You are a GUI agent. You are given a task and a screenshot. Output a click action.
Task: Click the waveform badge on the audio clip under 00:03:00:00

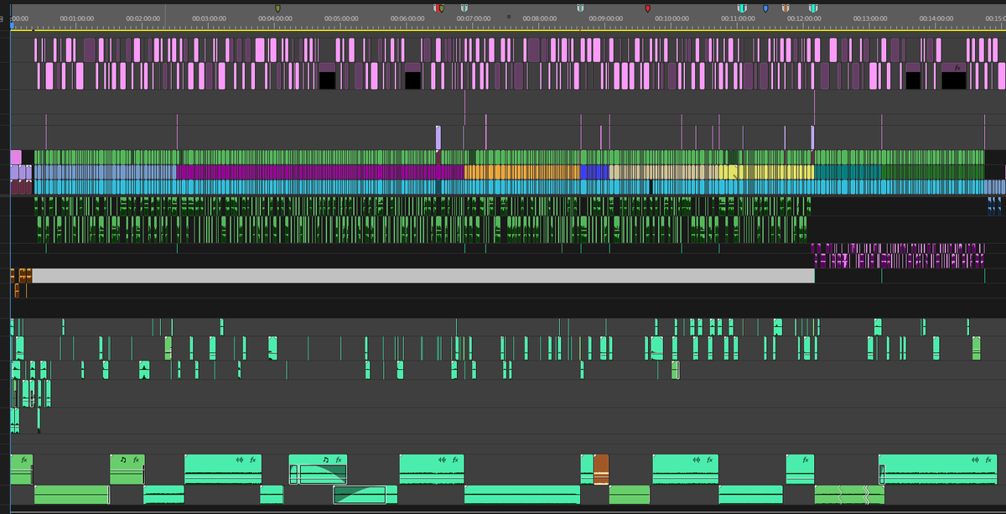(x=241, y=459)
